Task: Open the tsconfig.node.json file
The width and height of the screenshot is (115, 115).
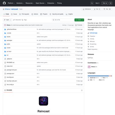Action: (12, 81)
